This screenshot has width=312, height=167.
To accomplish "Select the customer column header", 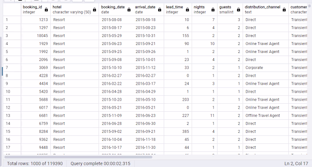I will pyautogui.click(x=298, y=9).
